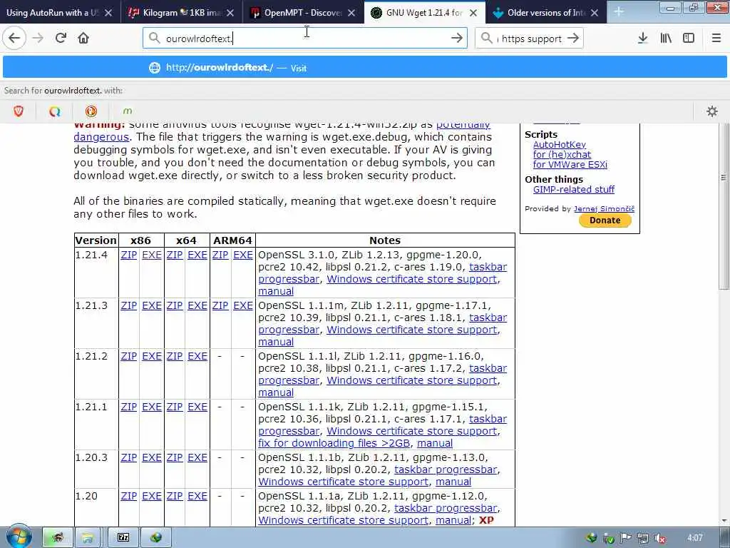Open the for (he)xchat link
730x548 pixels.
pyautogui.click(x=562, y=154)
